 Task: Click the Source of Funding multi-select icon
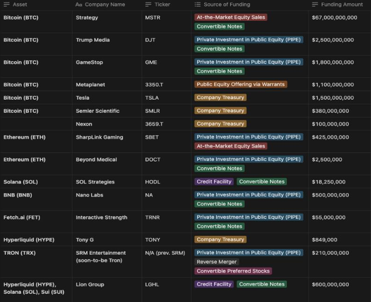(198, 5)
